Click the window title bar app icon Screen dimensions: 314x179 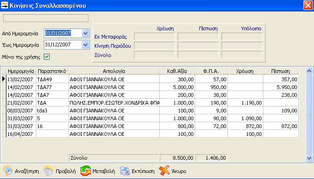pyautogui.click(x=5, y=5)
